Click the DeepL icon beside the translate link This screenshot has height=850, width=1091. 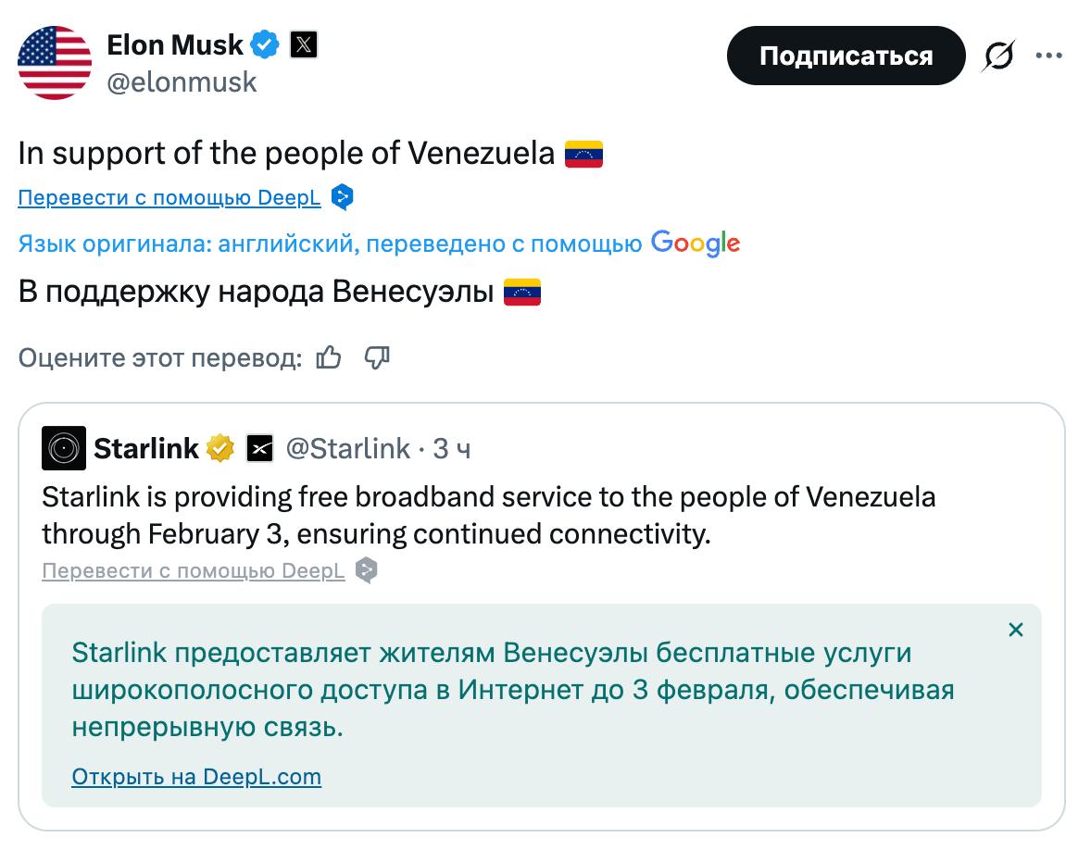[x=340, y=196]
